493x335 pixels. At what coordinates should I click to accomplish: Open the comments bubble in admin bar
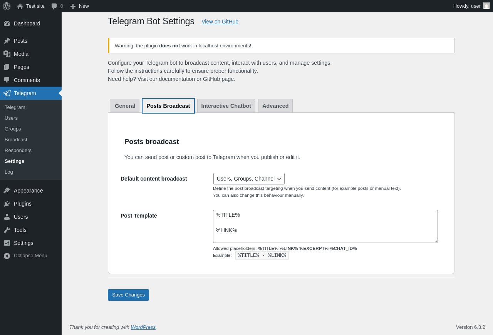54,6
